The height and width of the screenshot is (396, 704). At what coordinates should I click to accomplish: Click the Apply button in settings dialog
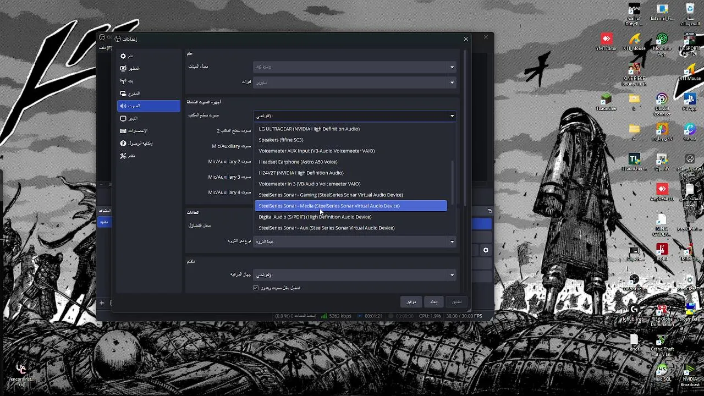[x=457, y=302]
